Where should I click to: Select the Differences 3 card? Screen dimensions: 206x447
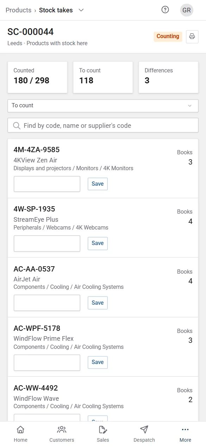168,77
